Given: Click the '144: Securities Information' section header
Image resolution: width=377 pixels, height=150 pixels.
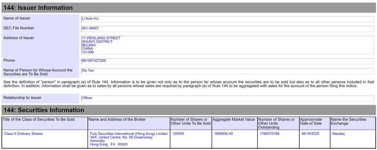Looking at the screenshot, I should 188,110.
